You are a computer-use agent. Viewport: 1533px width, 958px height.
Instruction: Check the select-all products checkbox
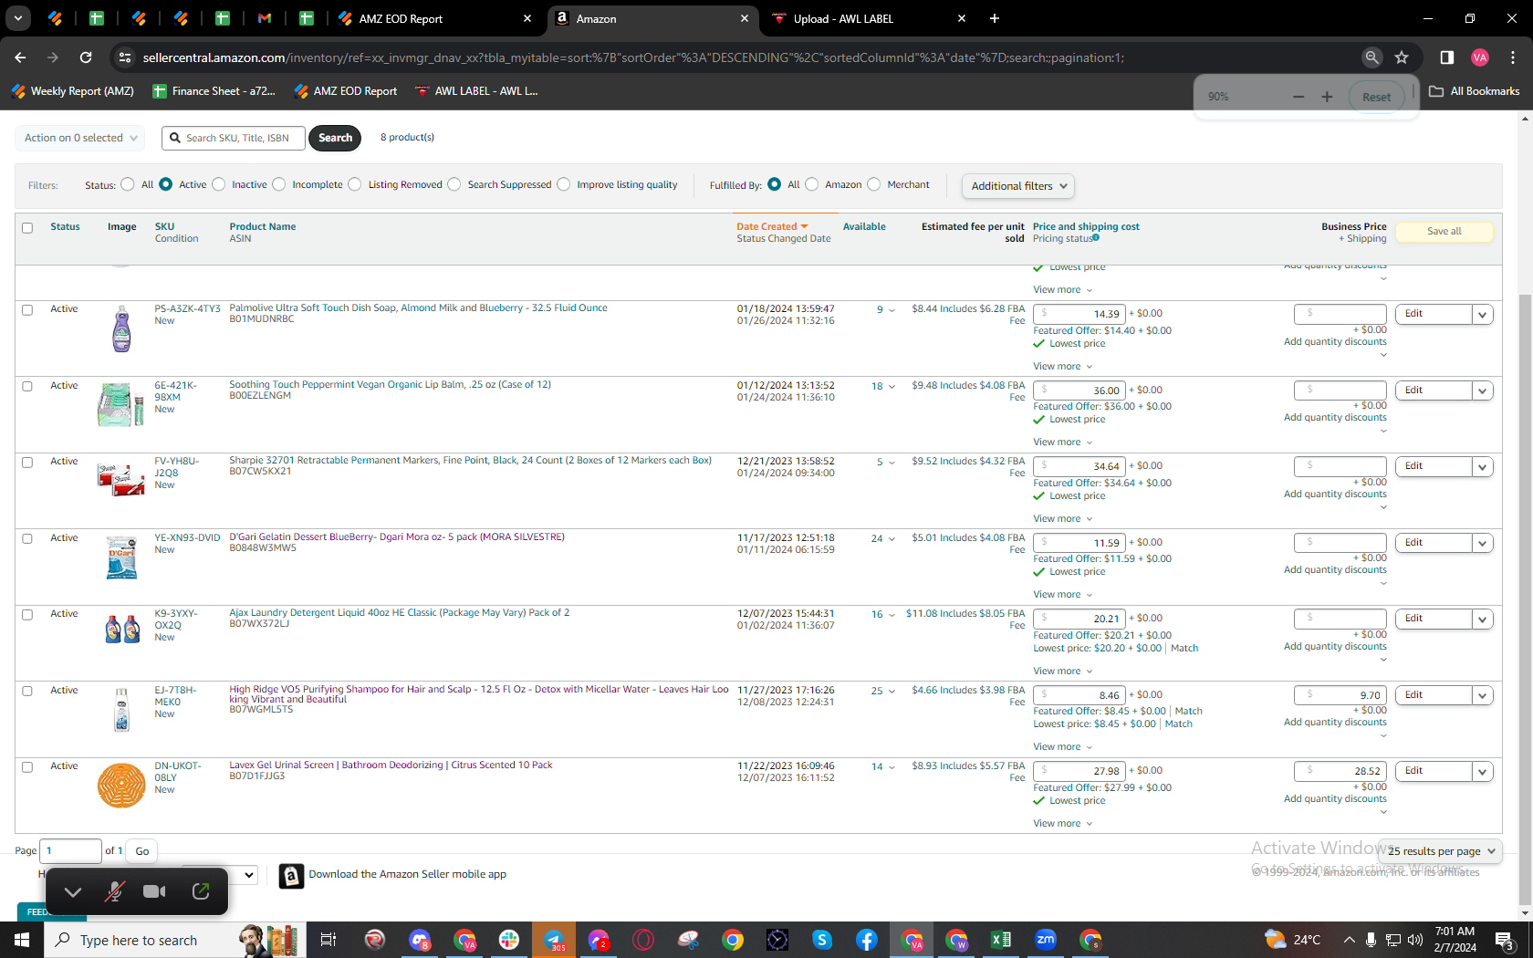(x=27, y=228)
